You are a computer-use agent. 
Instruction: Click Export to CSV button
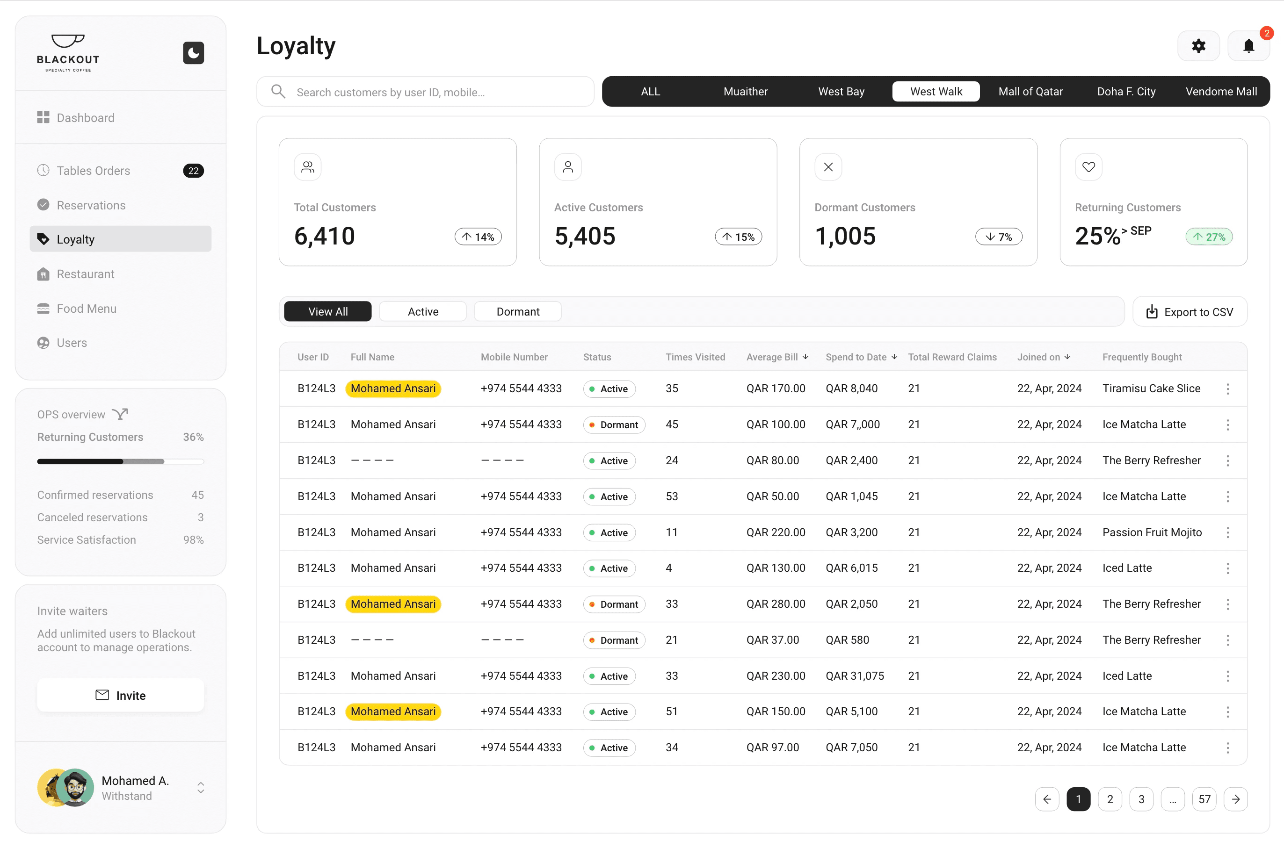pyautogui.click(x=1190, y=312)
